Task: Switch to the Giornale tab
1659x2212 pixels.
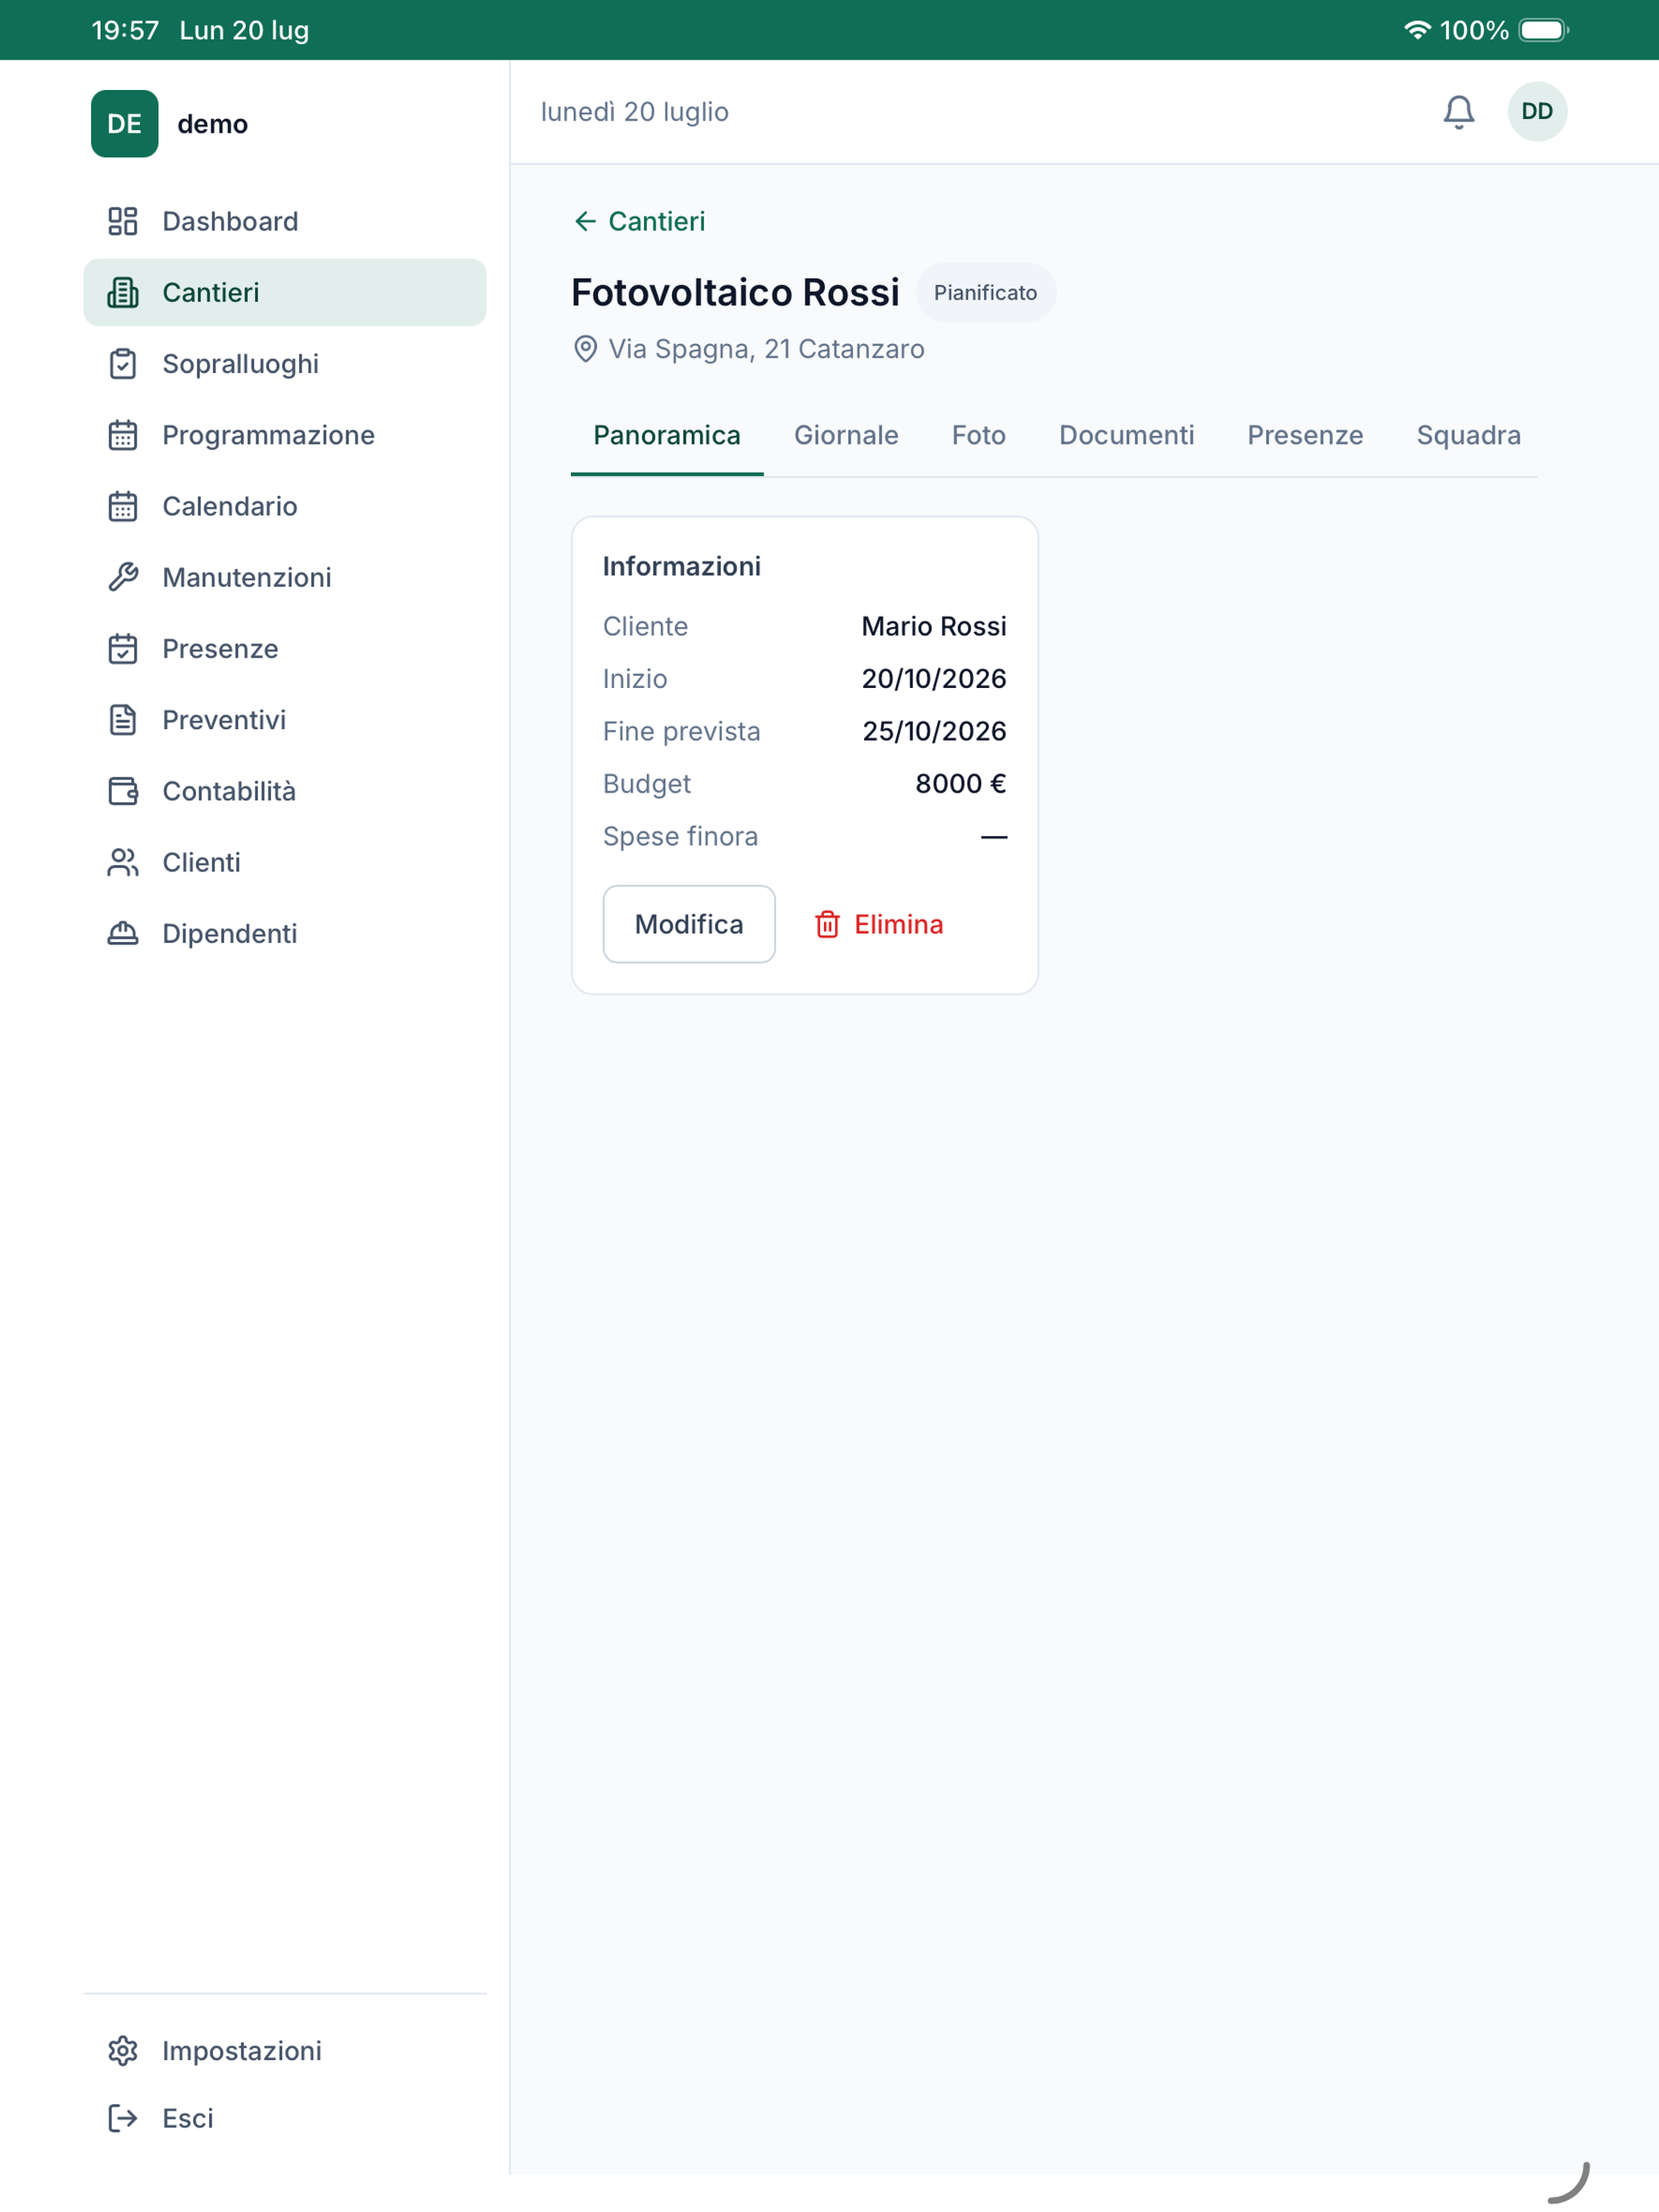Action: click(x=846, y=435)
